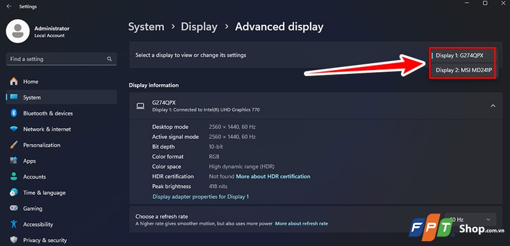This screenshot has height=246, width=510.
Task: Open Privacy & security settings
Action: [61, 240]
